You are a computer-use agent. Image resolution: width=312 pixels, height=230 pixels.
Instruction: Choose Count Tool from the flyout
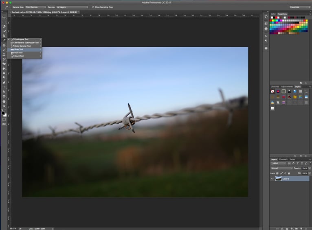pos(25,56)
